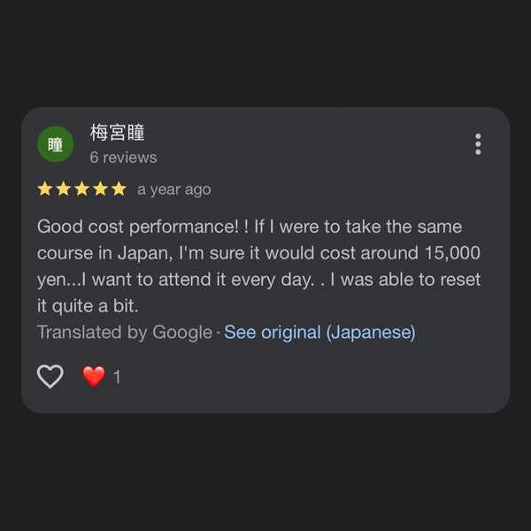
Task: Toggle the outlined heart like button
Action: pos(50,376)
